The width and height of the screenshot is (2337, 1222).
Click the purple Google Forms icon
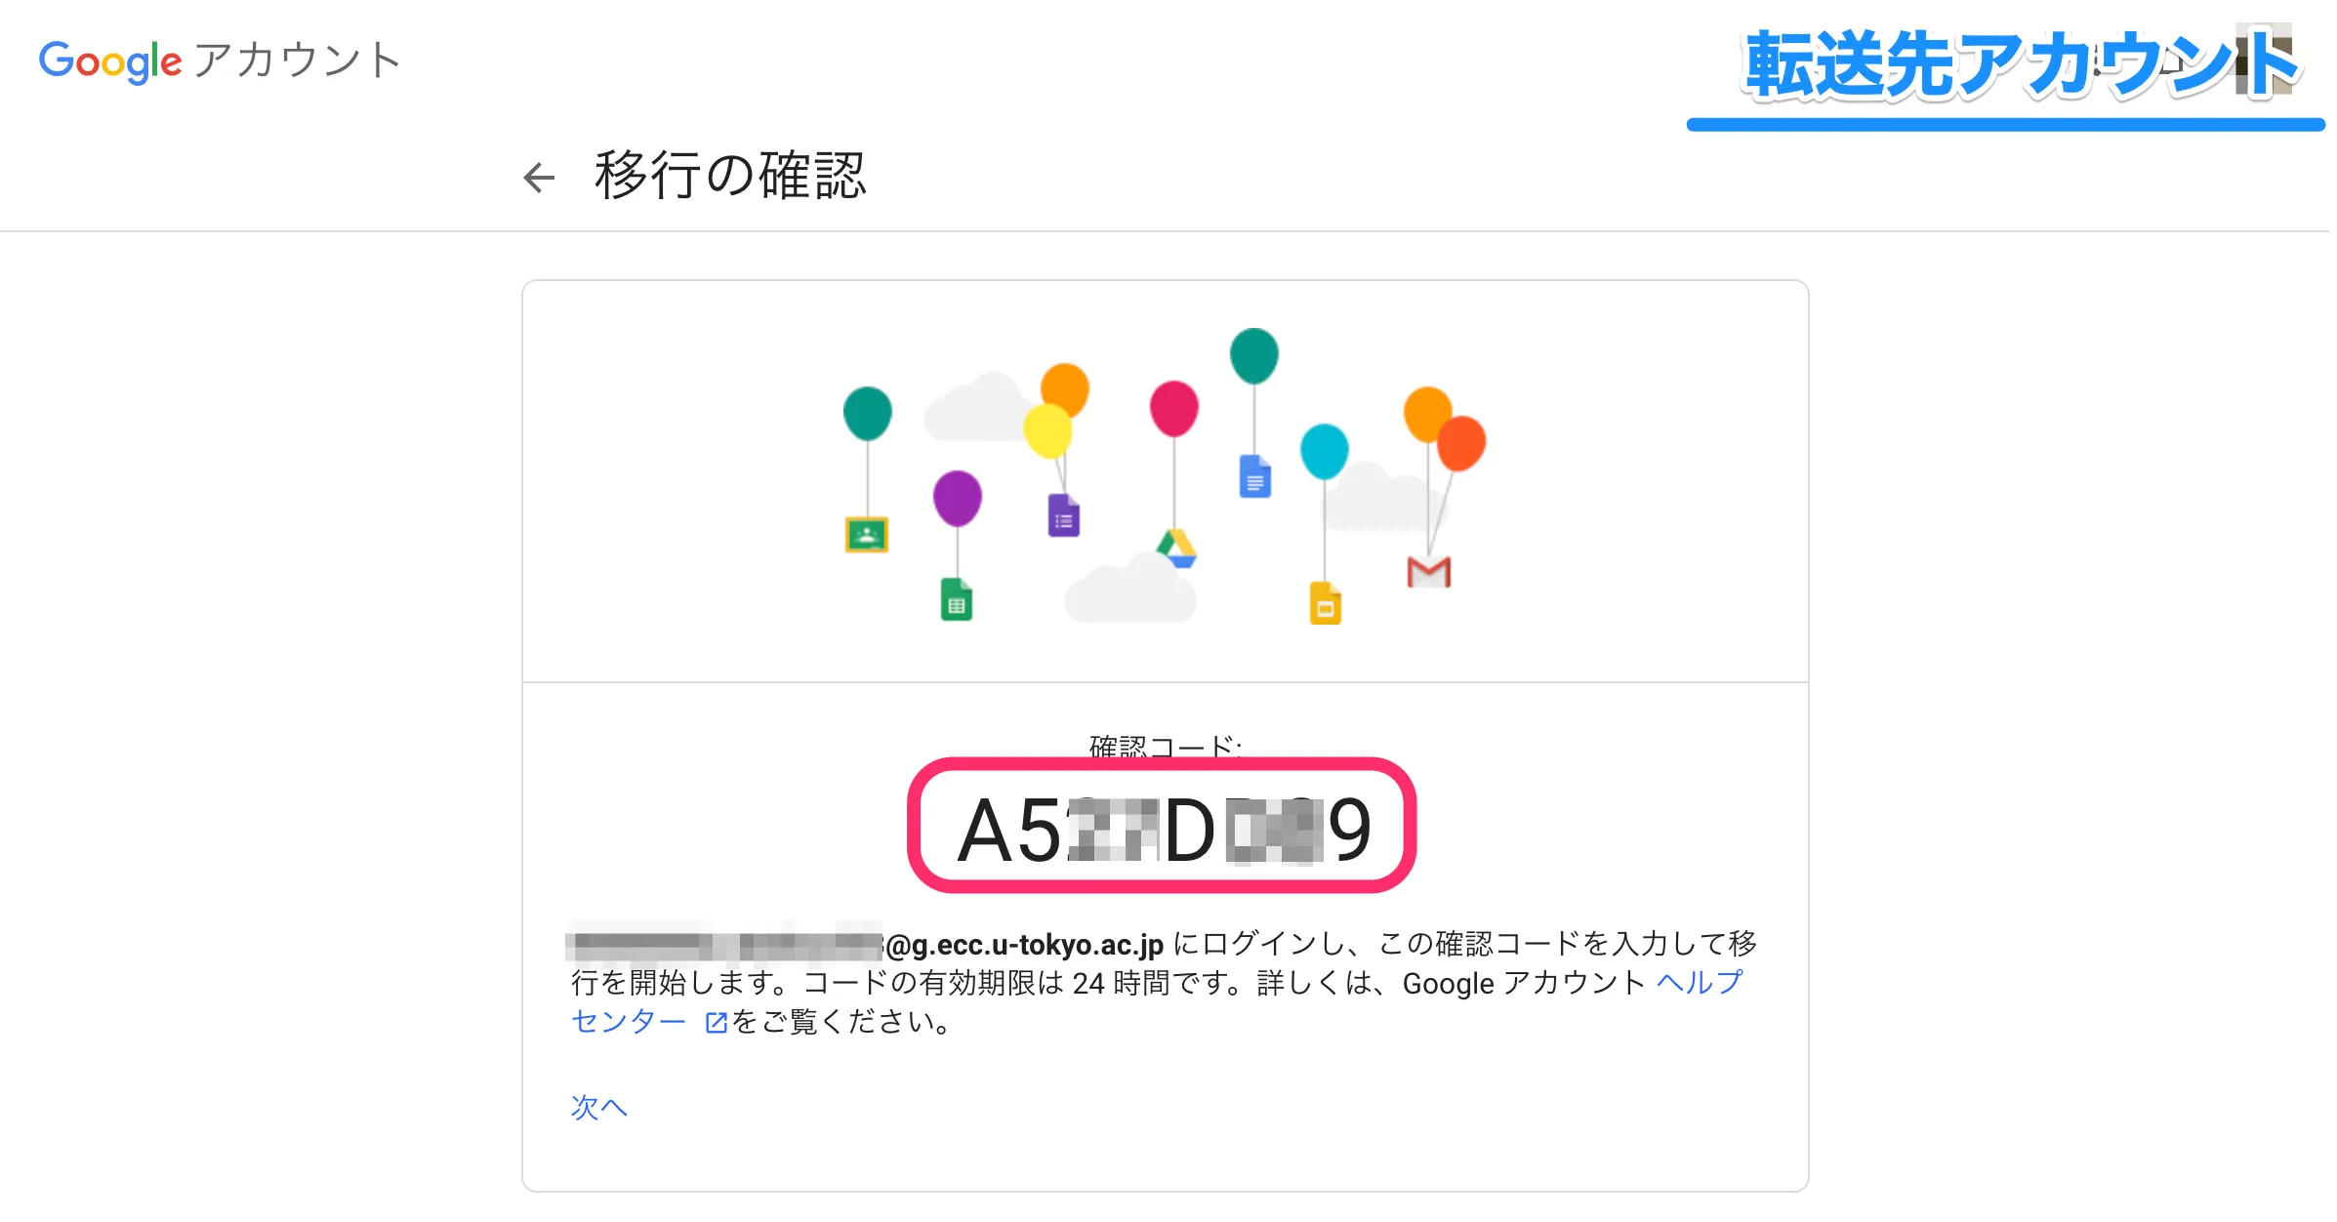pyautogui.click(x=1064, y=515)
